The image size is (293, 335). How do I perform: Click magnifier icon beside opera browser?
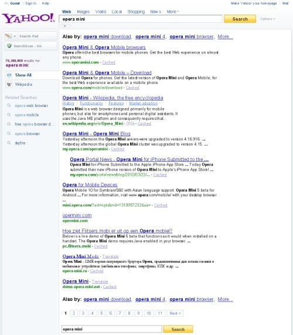pos(9,133)
